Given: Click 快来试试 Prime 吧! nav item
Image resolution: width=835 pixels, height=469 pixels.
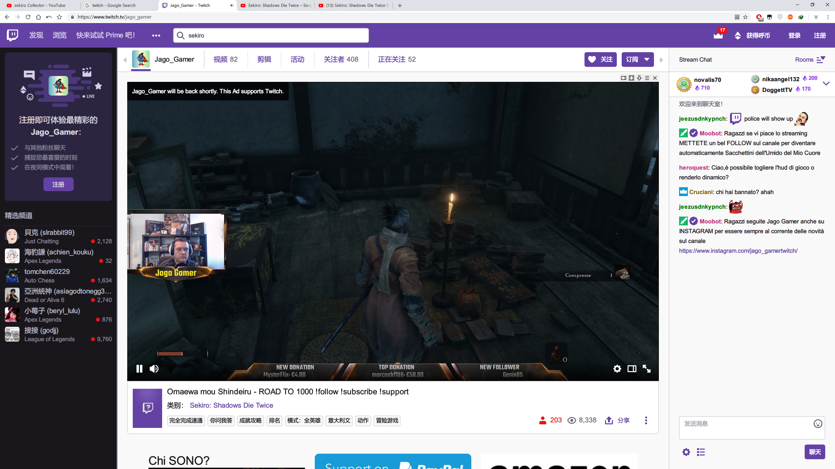Looking at the screenshot, I should coord(106,35).
